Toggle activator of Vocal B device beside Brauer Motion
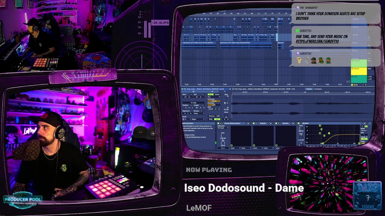 click(x=254, y=123)
